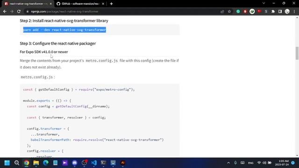Click the red shield extension icon
299x168 pixels.
point(245,11)
